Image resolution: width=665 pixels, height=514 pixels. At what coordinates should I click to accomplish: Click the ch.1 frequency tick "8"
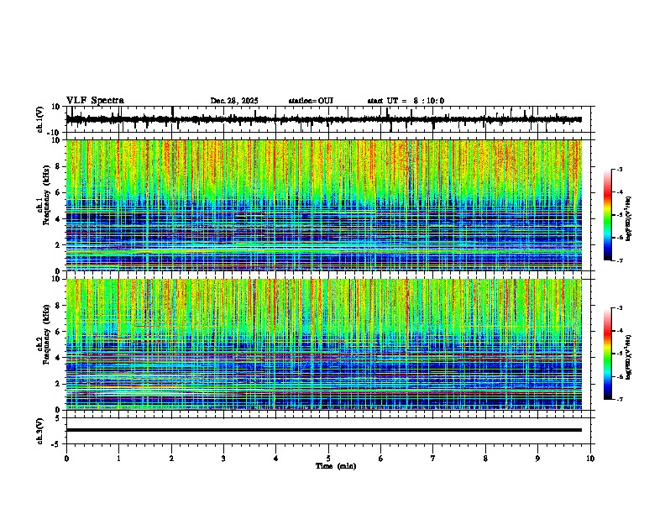pos(58,166)
